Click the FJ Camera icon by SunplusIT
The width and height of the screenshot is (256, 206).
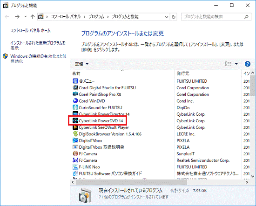[75, 153]
